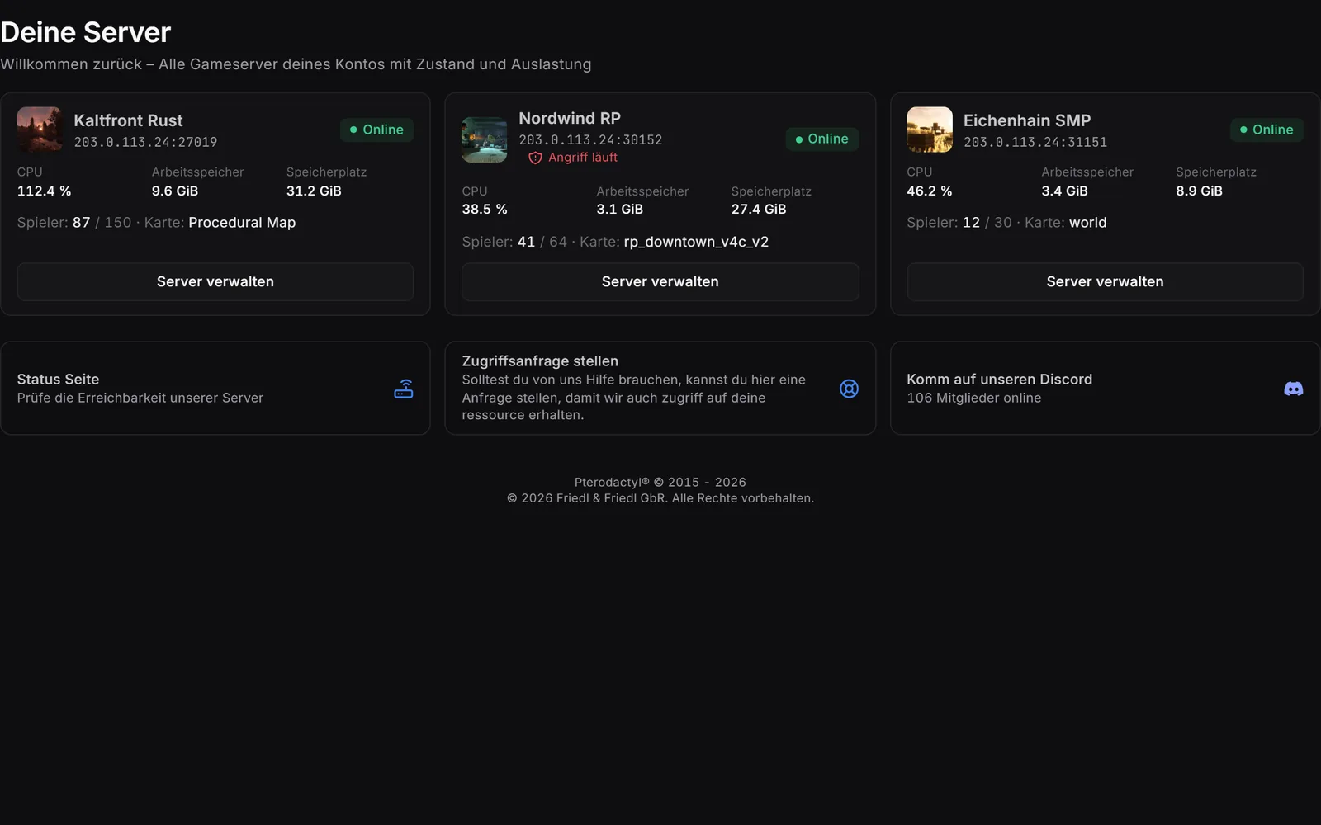
Task: Open the Status Seite card
Action: (x=215, y=389)
